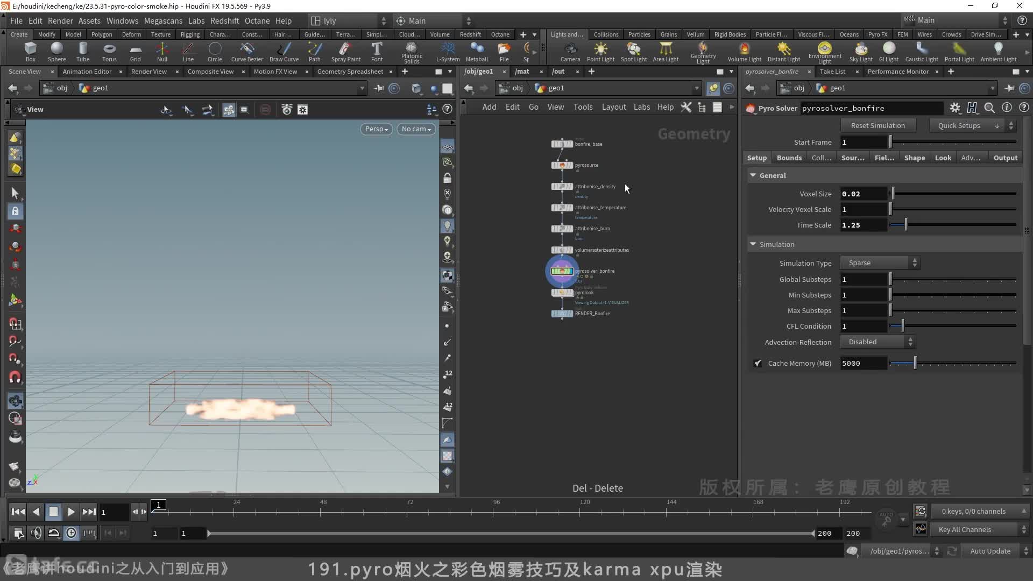Collapse the General section

(x=753, y=175)
